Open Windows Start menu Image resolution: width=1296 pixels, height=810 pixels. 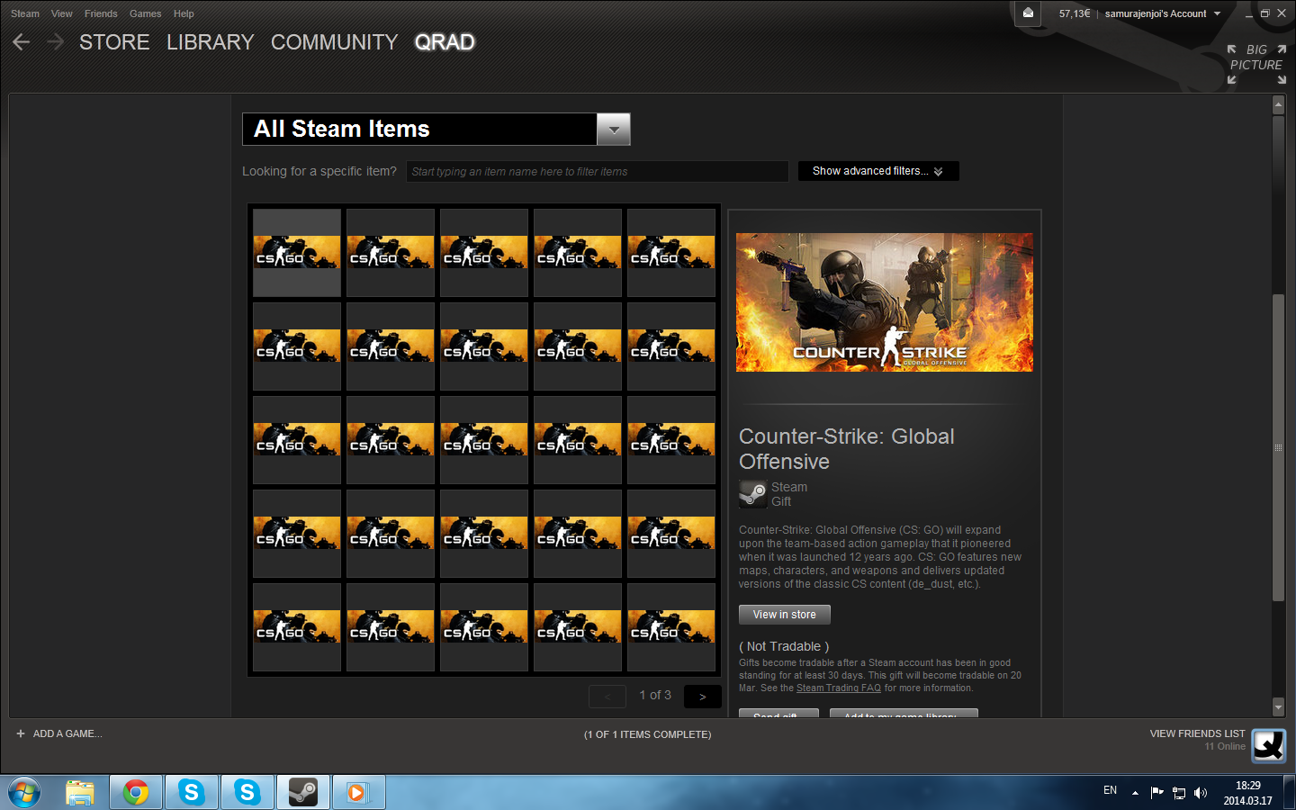coord(24,793)
